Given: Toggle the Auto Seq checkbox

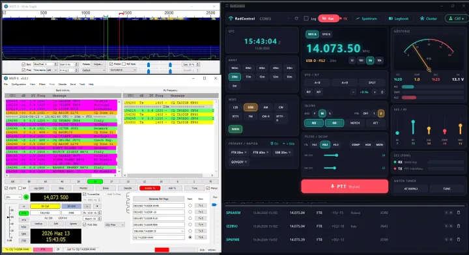Looking at the screenshot, I should [85, 224].
